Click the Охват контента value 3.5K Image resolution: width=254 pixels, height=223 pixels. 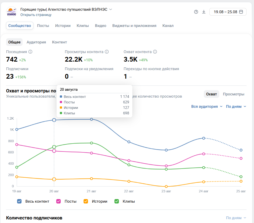click(x=130, y=59)
